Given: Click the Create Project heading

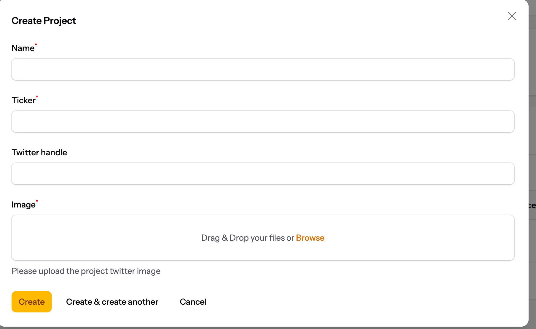Looking at the screenshot, I should click(44, 21).
